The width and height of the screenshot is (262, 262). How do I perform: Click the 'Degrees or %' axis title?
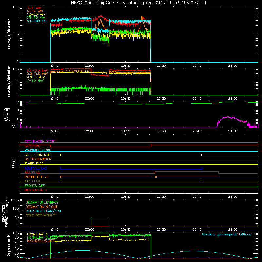[9, 245]
